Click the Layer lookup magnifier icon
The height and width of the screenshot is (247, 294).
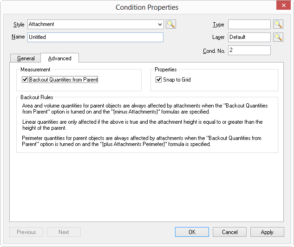pos(278,37)
